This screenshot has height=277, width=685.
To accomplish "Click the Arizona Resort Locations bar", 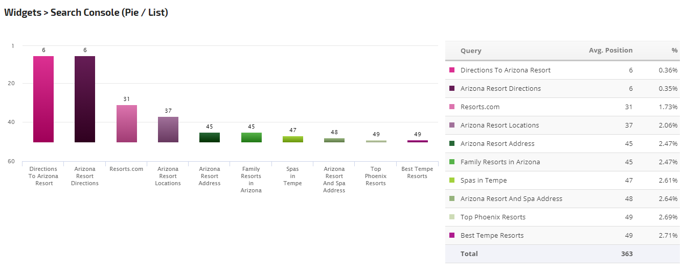I will tap(168, 130).
